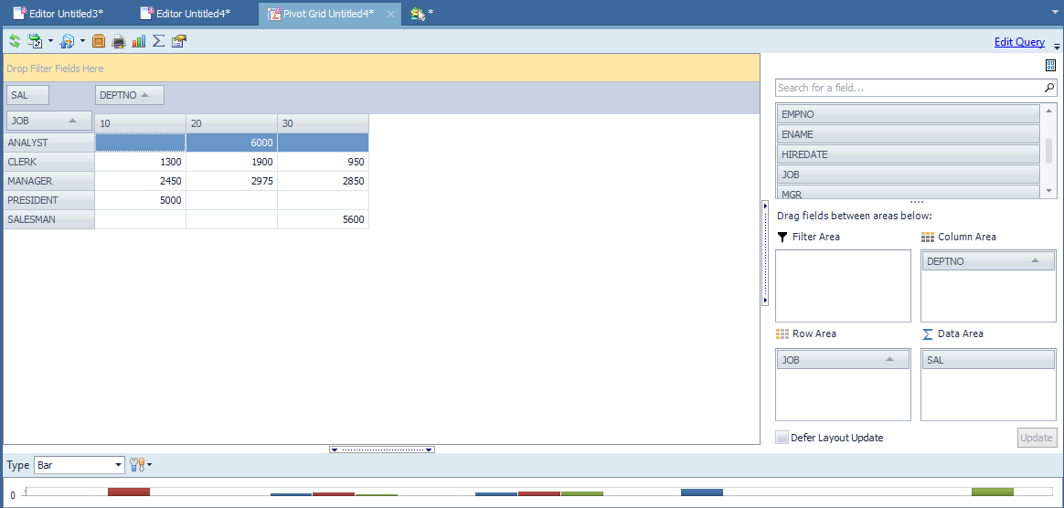
Task: Click the blue cube publish icon
Action: tap(67, 41)
